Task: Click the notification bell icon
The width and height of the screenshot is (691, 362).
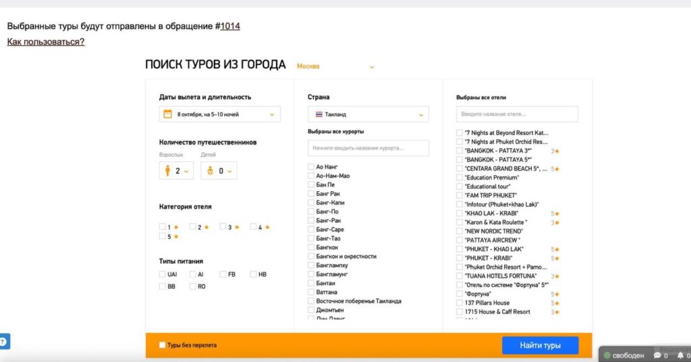Action: point(680,355)
